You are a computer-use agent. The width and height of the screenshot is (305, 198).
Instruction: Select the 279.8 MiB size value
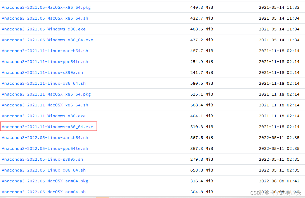pos(202,159)
